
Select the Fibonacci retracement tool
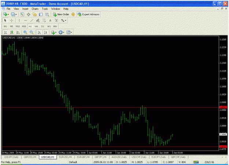coord(44,20)
